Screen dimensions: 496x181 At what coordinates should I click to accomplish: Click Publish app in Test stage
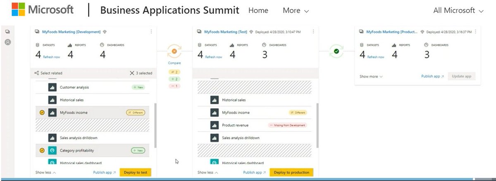click(255, 172)
